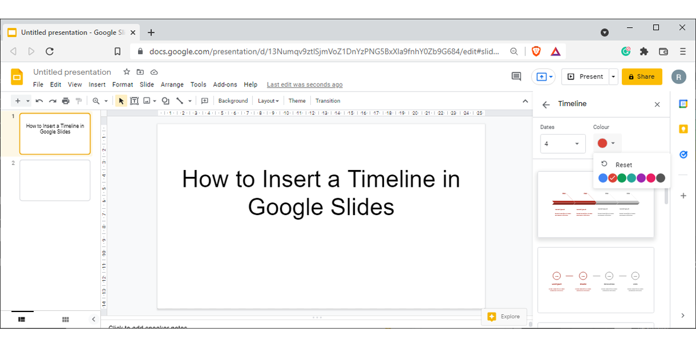Collapse the filmstrip panel
The height and width of the screenshot is (348, 696).
[94, 319]
